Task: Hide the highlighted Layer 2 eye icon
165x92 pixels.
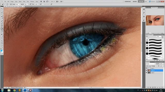Action: click(146, 71)
